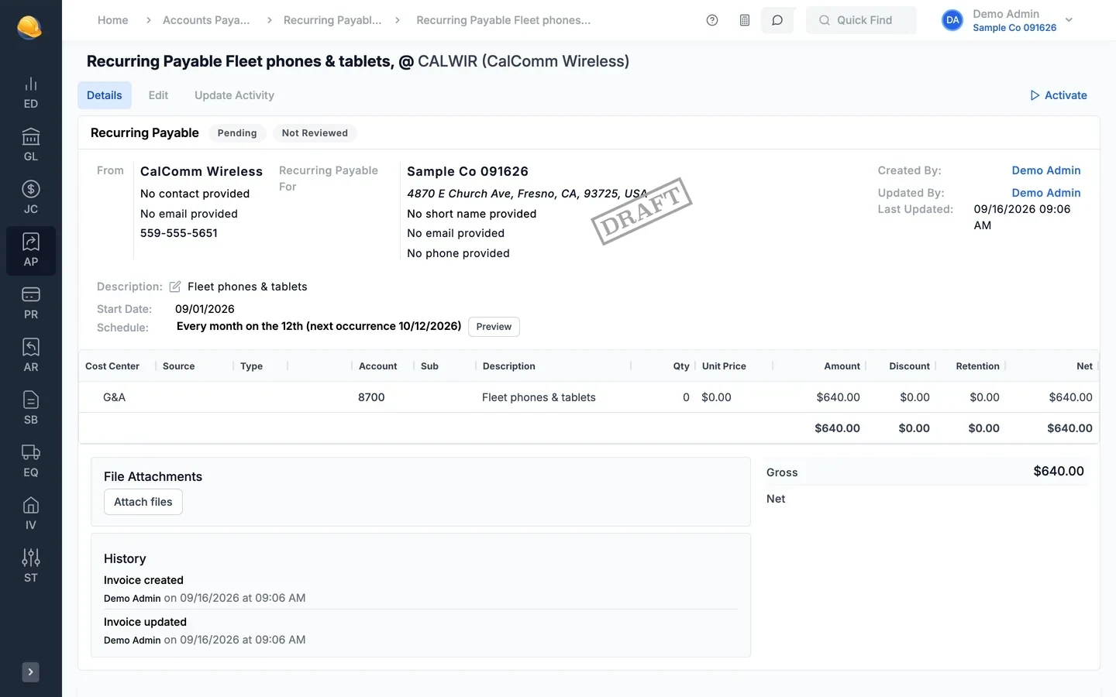Open Demo Admin link beside Updated By
1116x697 pixels.
coord(1046,193)
